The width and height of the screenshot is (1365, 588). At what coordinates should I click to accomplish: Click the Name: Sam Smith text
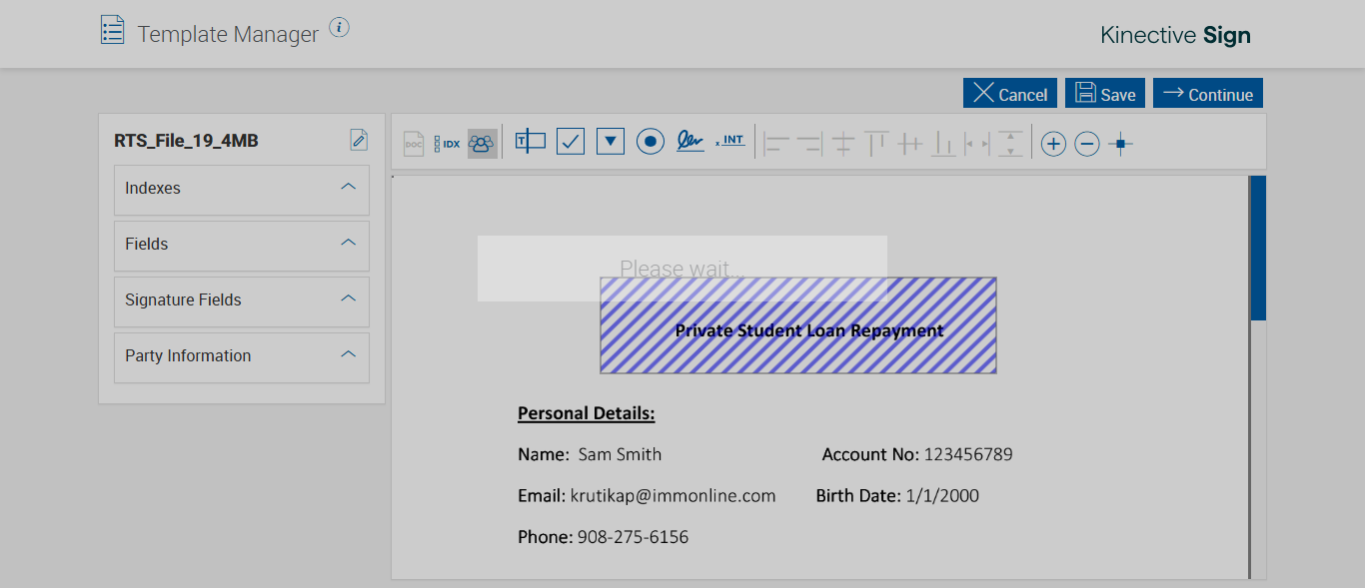pyautogui.click(x=590, y=454)
